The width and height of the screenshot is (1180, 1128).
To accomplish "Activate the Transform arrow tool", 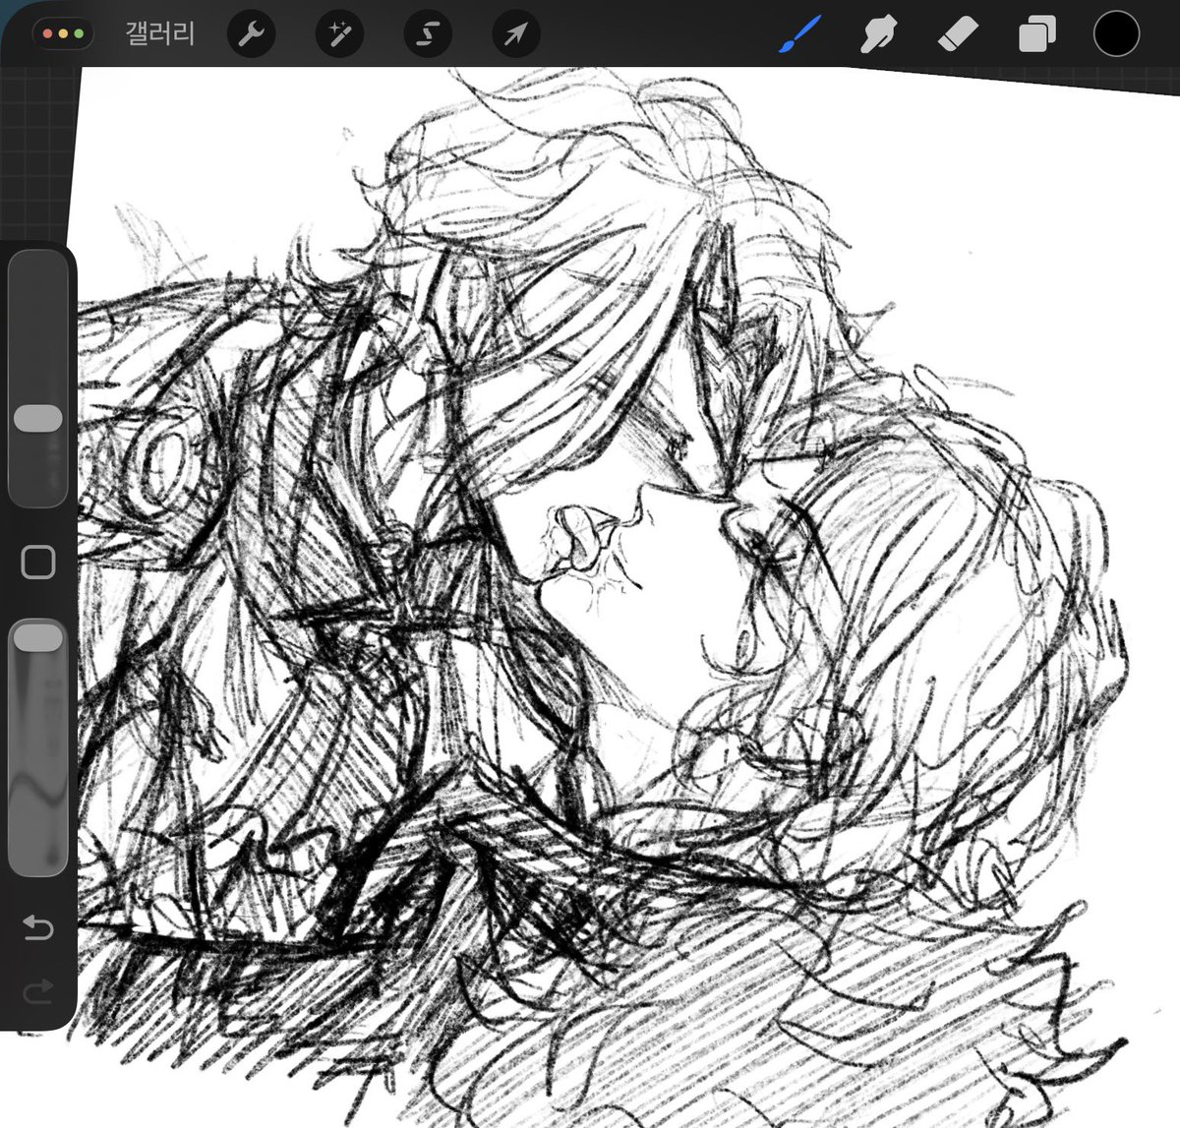I will pyautogui.click(x=516, y=35).
